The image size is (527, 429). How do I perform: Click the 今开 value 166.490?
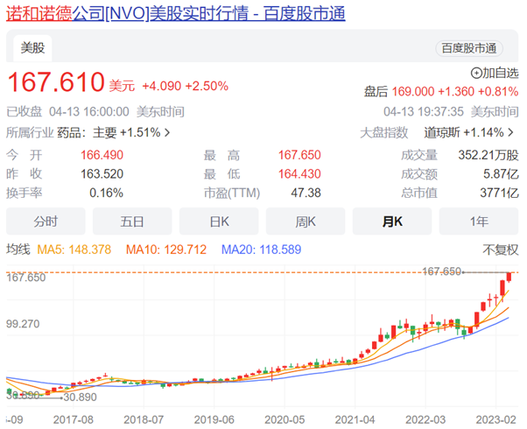[102, 155]
